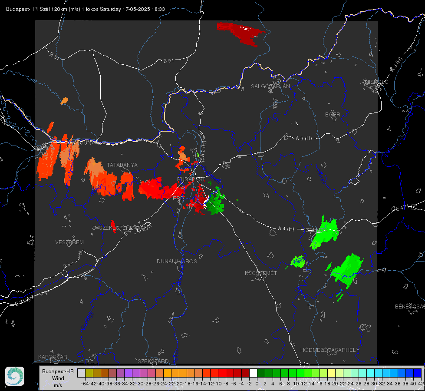The width and height of the screenshot is (425, 391).
Task: Click the dark green echo southeast of Budapest
Action: (x=216, y=202)
